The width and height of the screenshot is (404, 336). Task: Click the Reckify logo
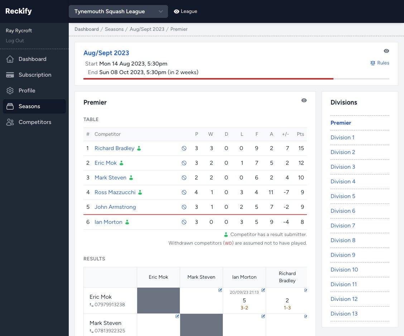click(19, 11)
